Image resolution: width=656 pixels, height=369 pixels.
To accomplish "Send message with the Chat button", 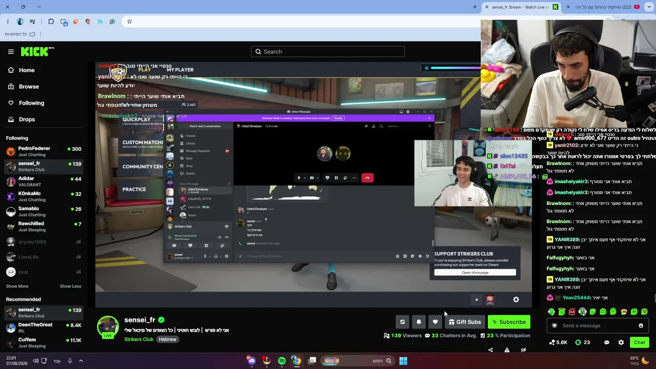I will click(x=640, y=342).
